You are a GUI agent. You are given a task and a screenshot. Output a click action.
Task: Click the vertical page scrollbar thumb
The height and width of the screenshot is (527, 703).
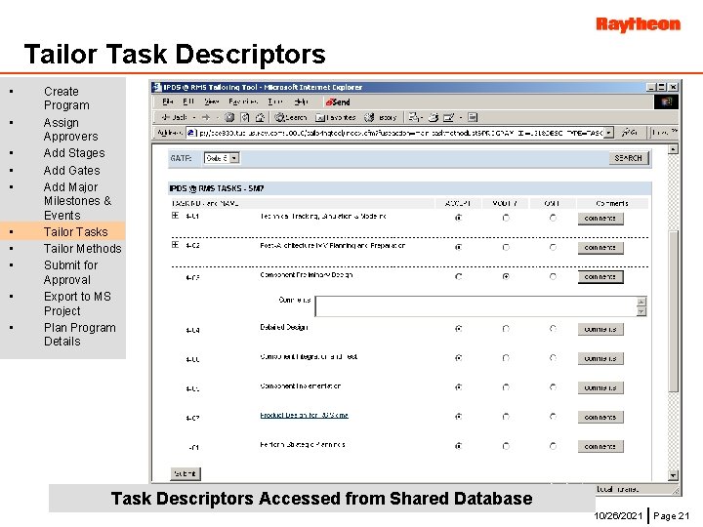[673, 312]
